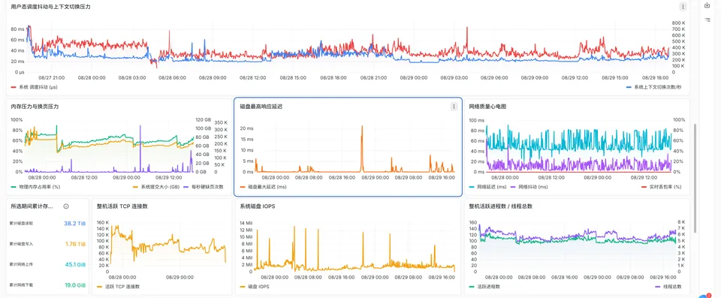The width and height of the screenshot is (721, 298).
Task: Click the 用户态调度抖动与上下文切换压力 panel title
Action: click(50, 7)
